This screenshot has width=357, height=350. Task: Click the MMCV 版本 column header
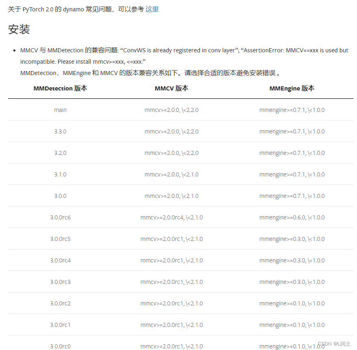click(x=171, y=88)
